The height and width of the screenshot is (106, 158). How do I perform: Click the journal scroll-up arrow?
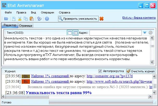tap(154, 77)
